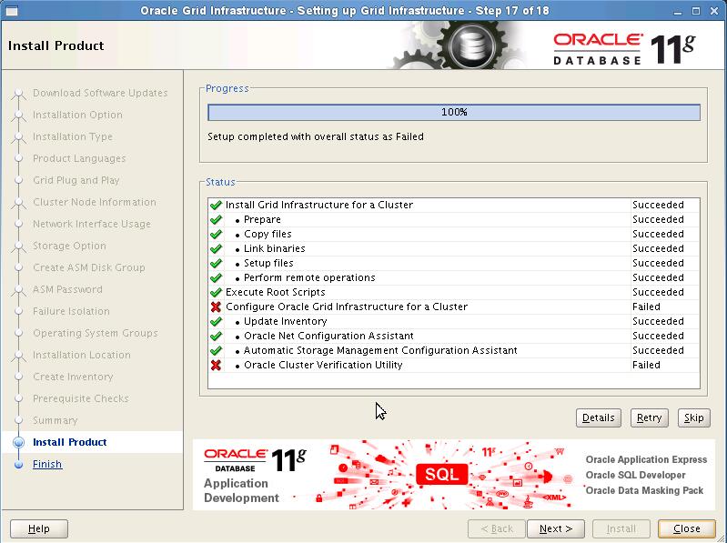Click the Next > button
This screenshot has height=543, width=727.
click(x=555, y=528)
